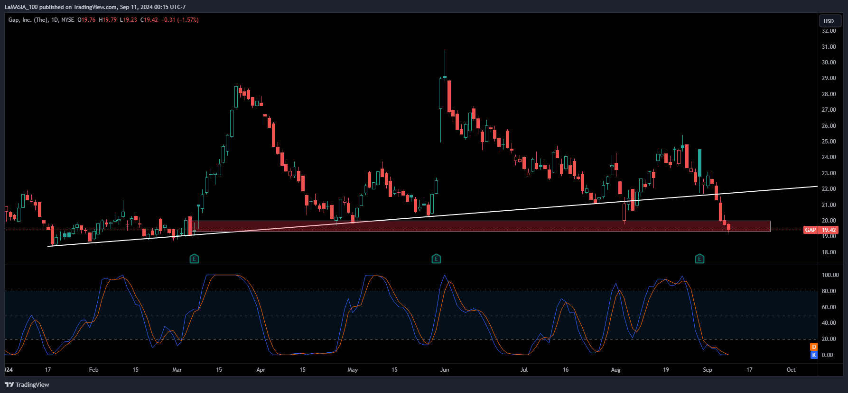This screenshot has width=848, height=393.
Task: Select the red support zone rectangle
Action: tap(479, 226)
